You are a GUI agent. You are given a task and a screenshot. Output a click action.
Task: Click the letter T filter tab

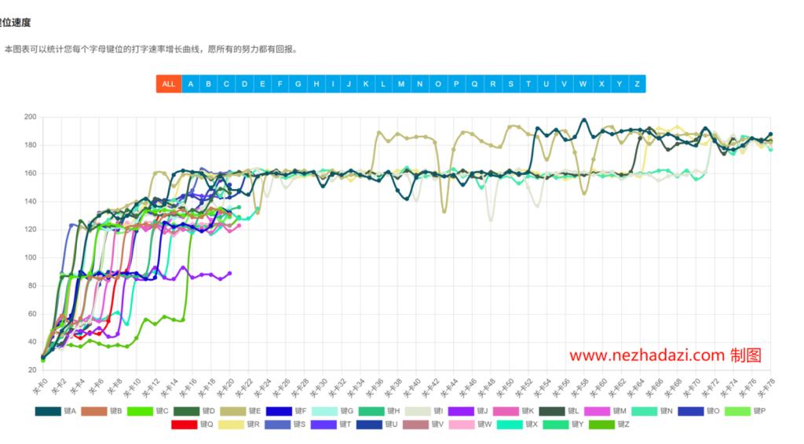tap(528, 84)
